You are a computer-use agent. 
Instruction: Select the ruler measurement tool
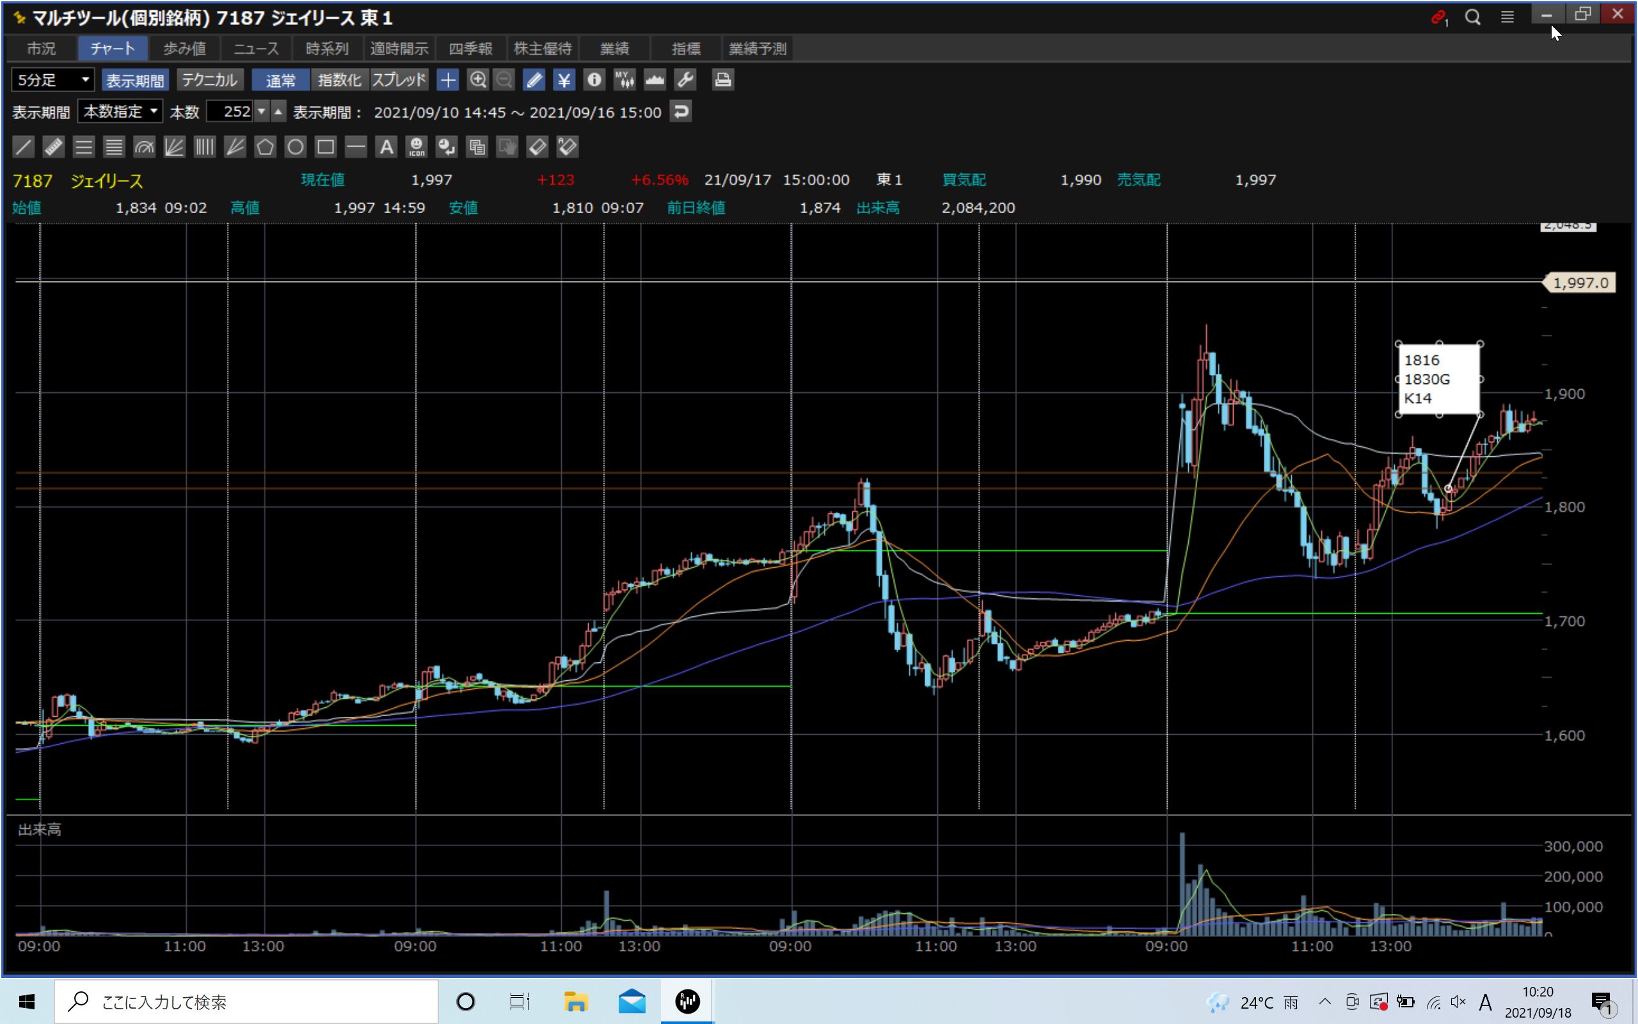54,147
